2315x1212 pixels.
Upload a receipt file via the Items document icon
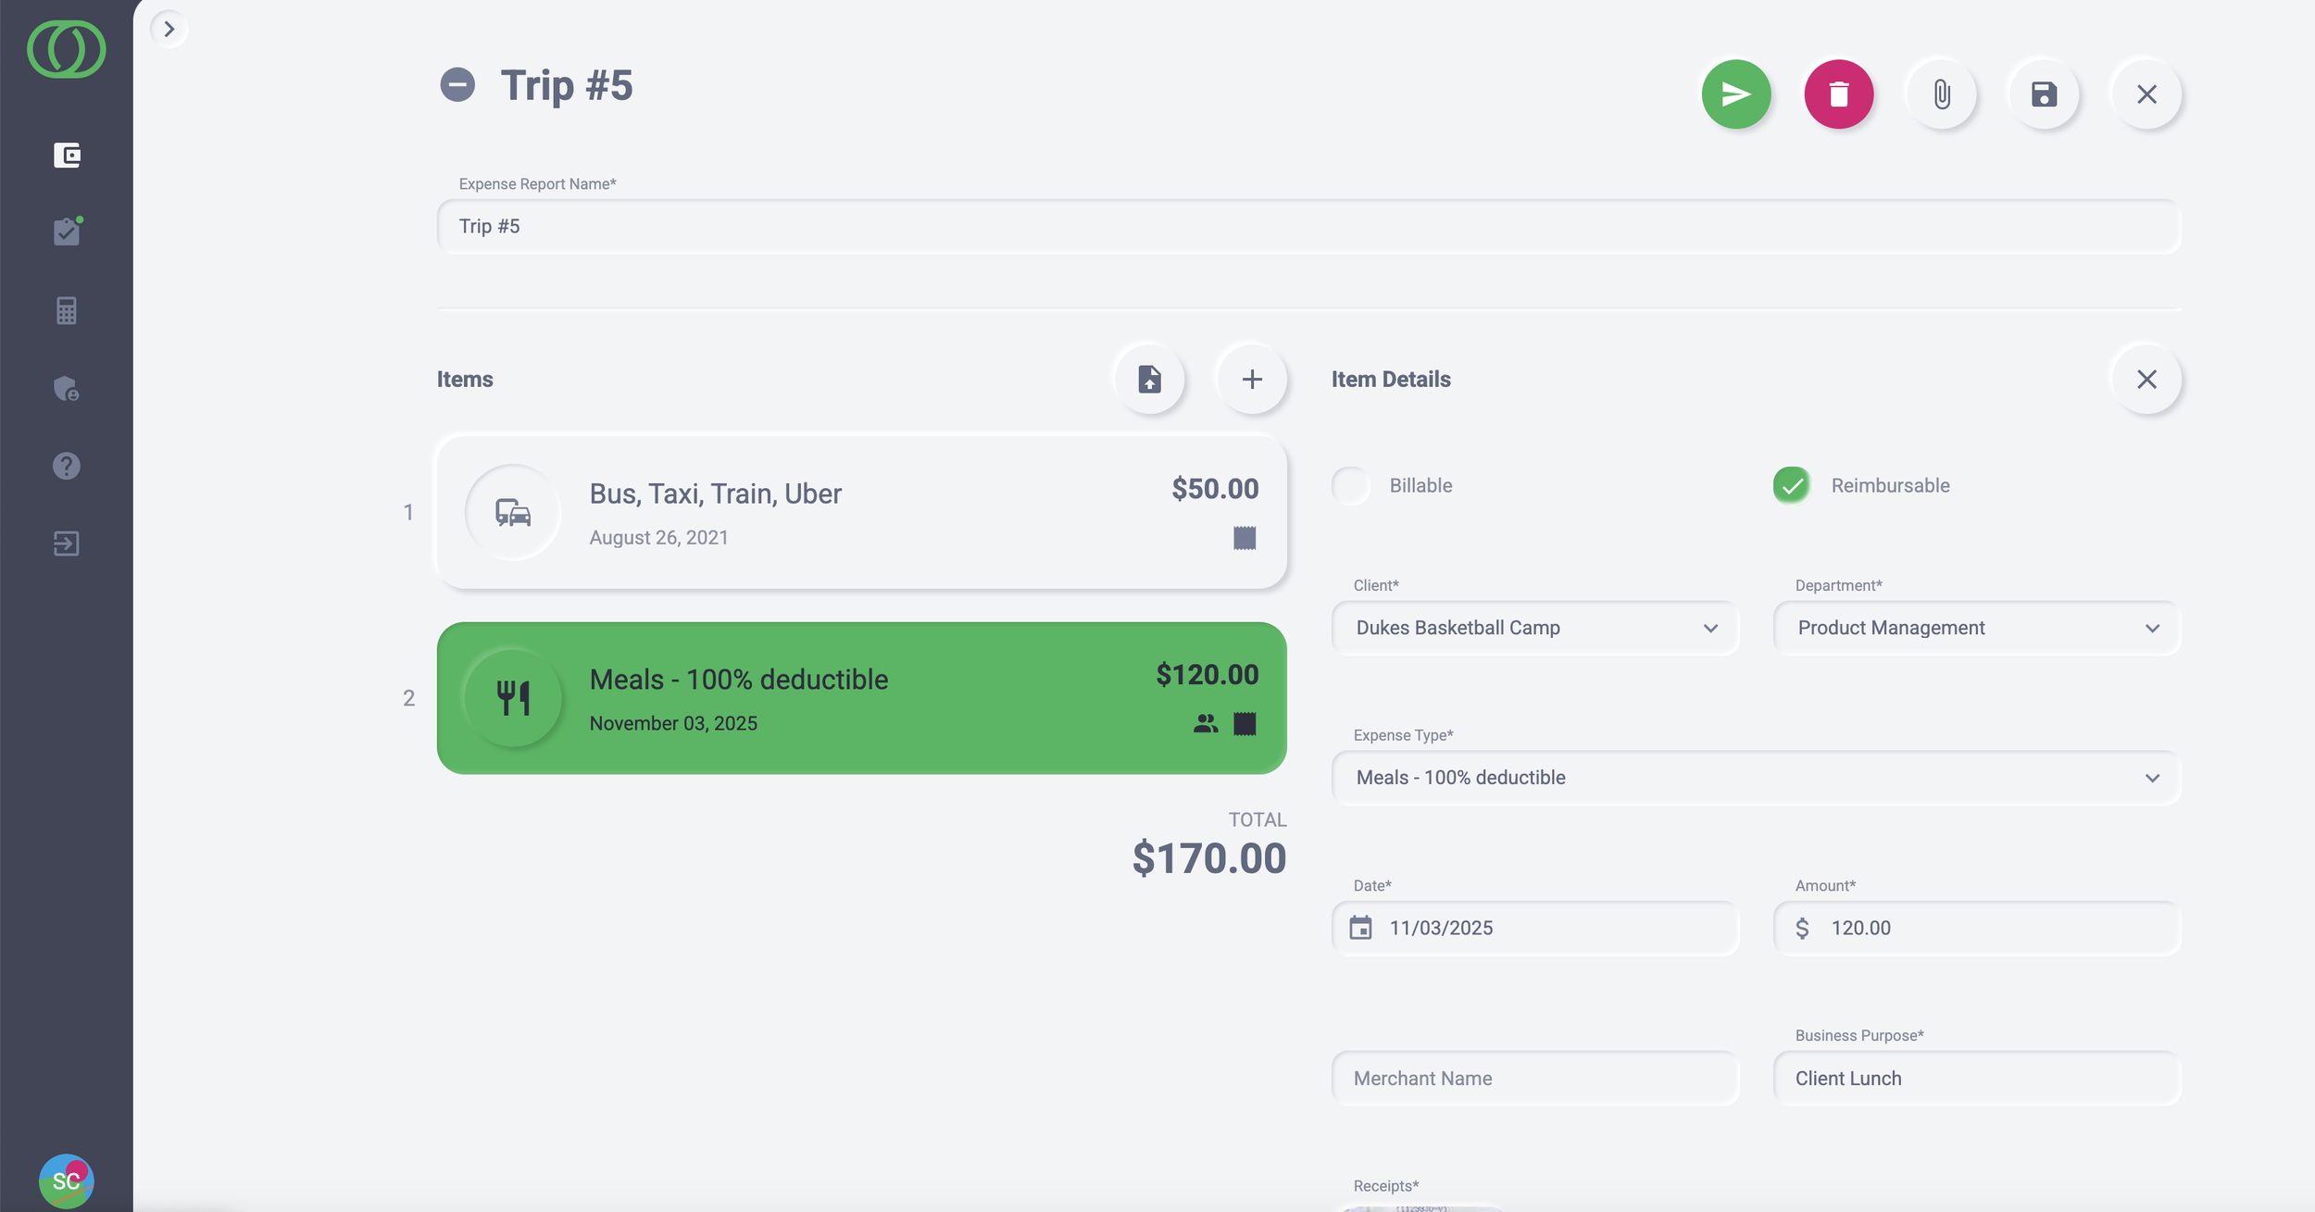(1149, 379)
